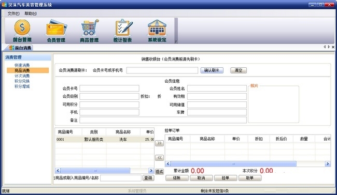Screen dimensions: 337x195
Task: Click the 清空 button
Action: (x=238, y=70)
